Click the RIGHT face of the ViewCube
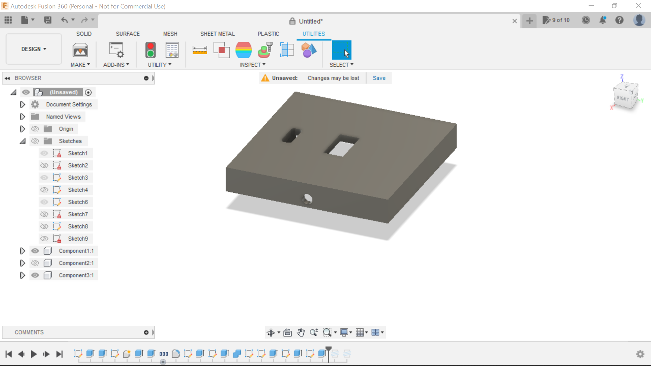Image resolution: width=651 pixels, height=366 pixels. [x=624, y=98]
